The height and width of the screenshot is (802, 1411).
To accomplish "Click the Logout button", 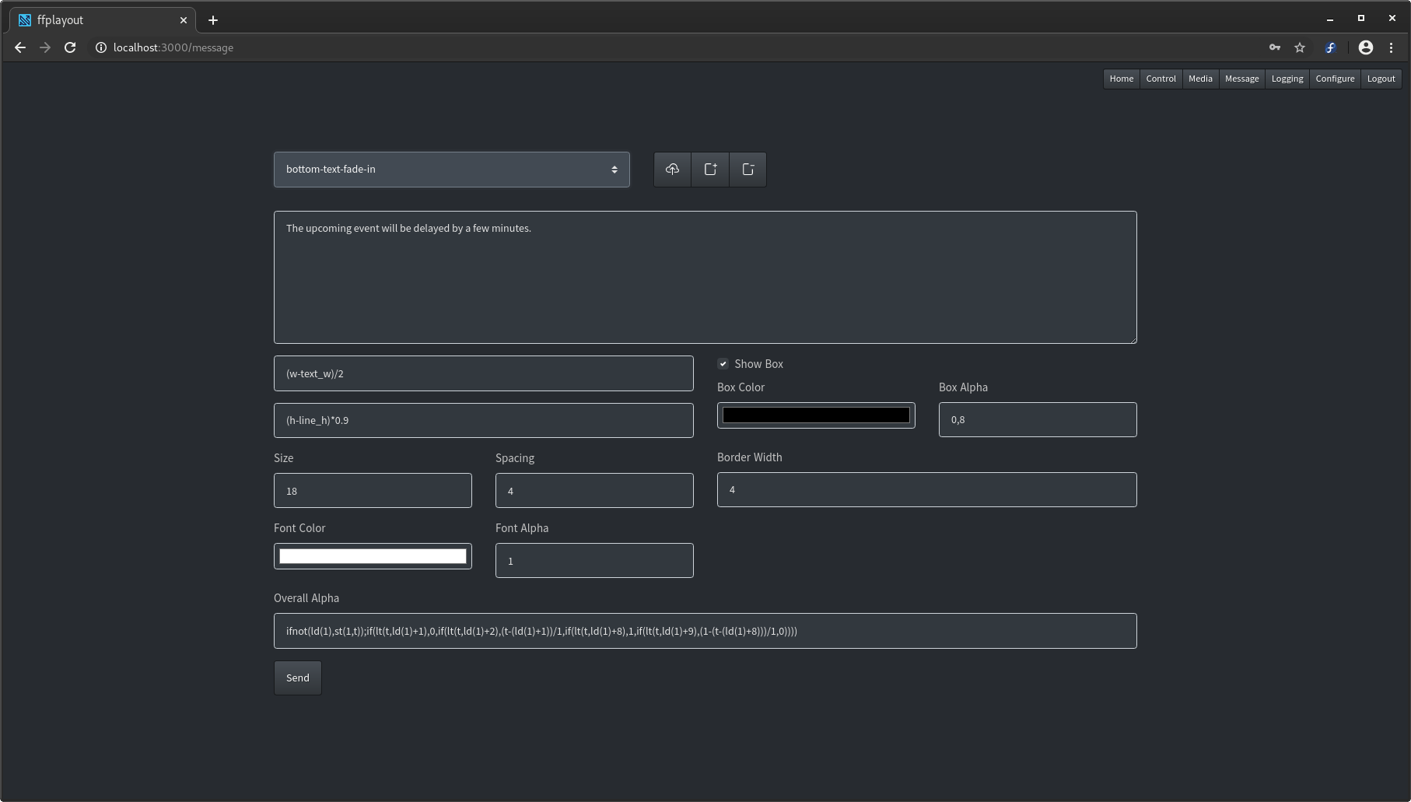I will point(1381,79).
